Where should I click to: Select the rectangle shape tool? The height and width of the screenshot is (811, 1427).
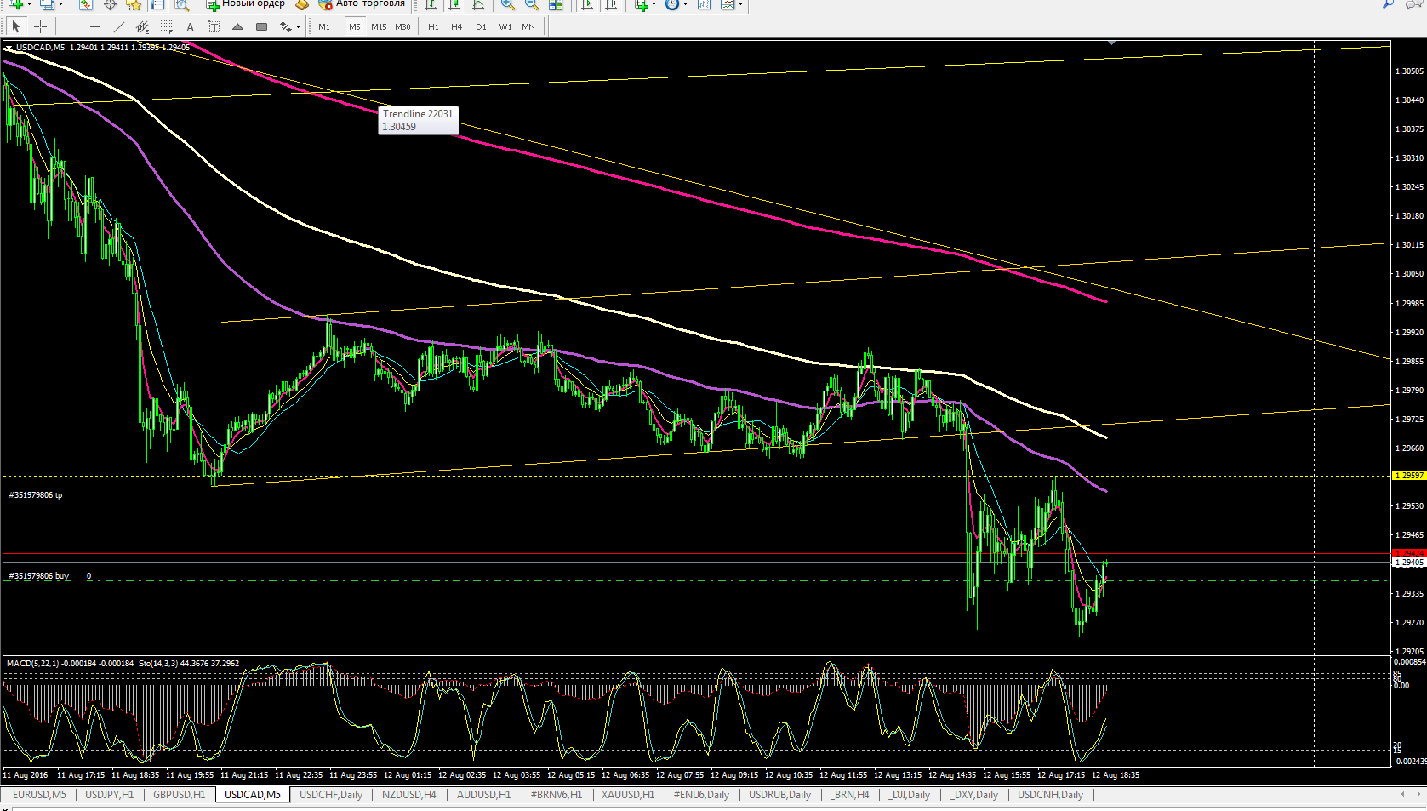pos(261,27)
